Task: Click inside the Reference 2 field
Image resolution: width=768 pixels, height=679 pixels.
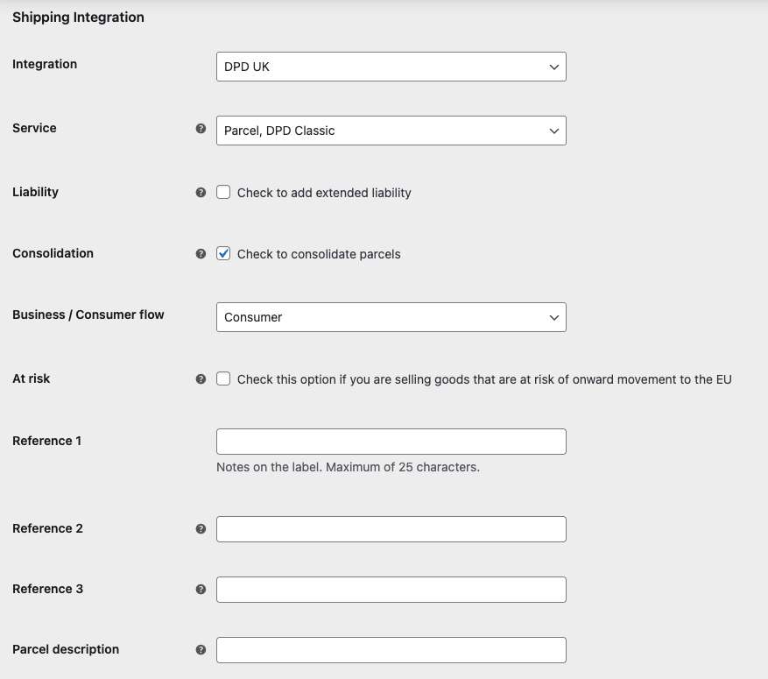Action: point(391,528)
